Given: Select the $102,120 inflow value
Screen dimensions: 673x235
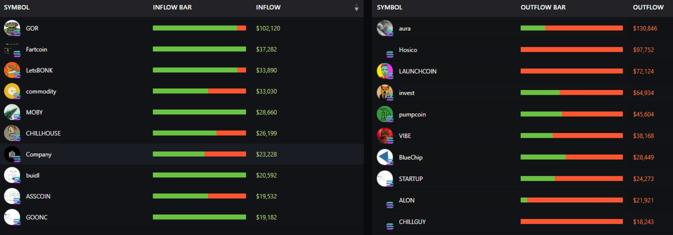Looking at the screenshot, I should tap(268, 28).
